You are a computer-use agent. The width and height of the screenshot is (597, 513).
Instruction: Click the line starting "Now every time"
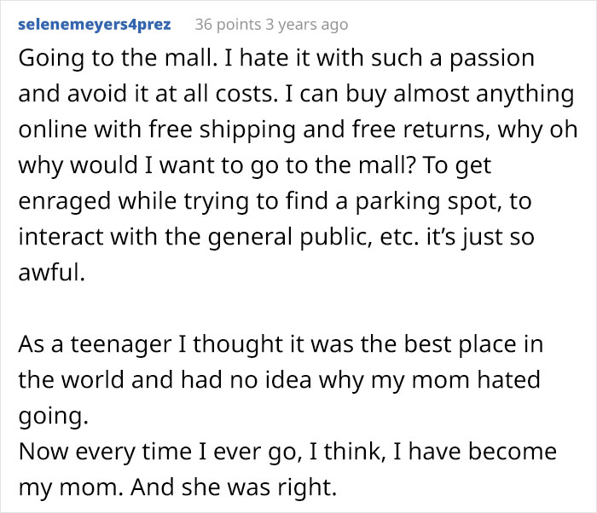287,451
